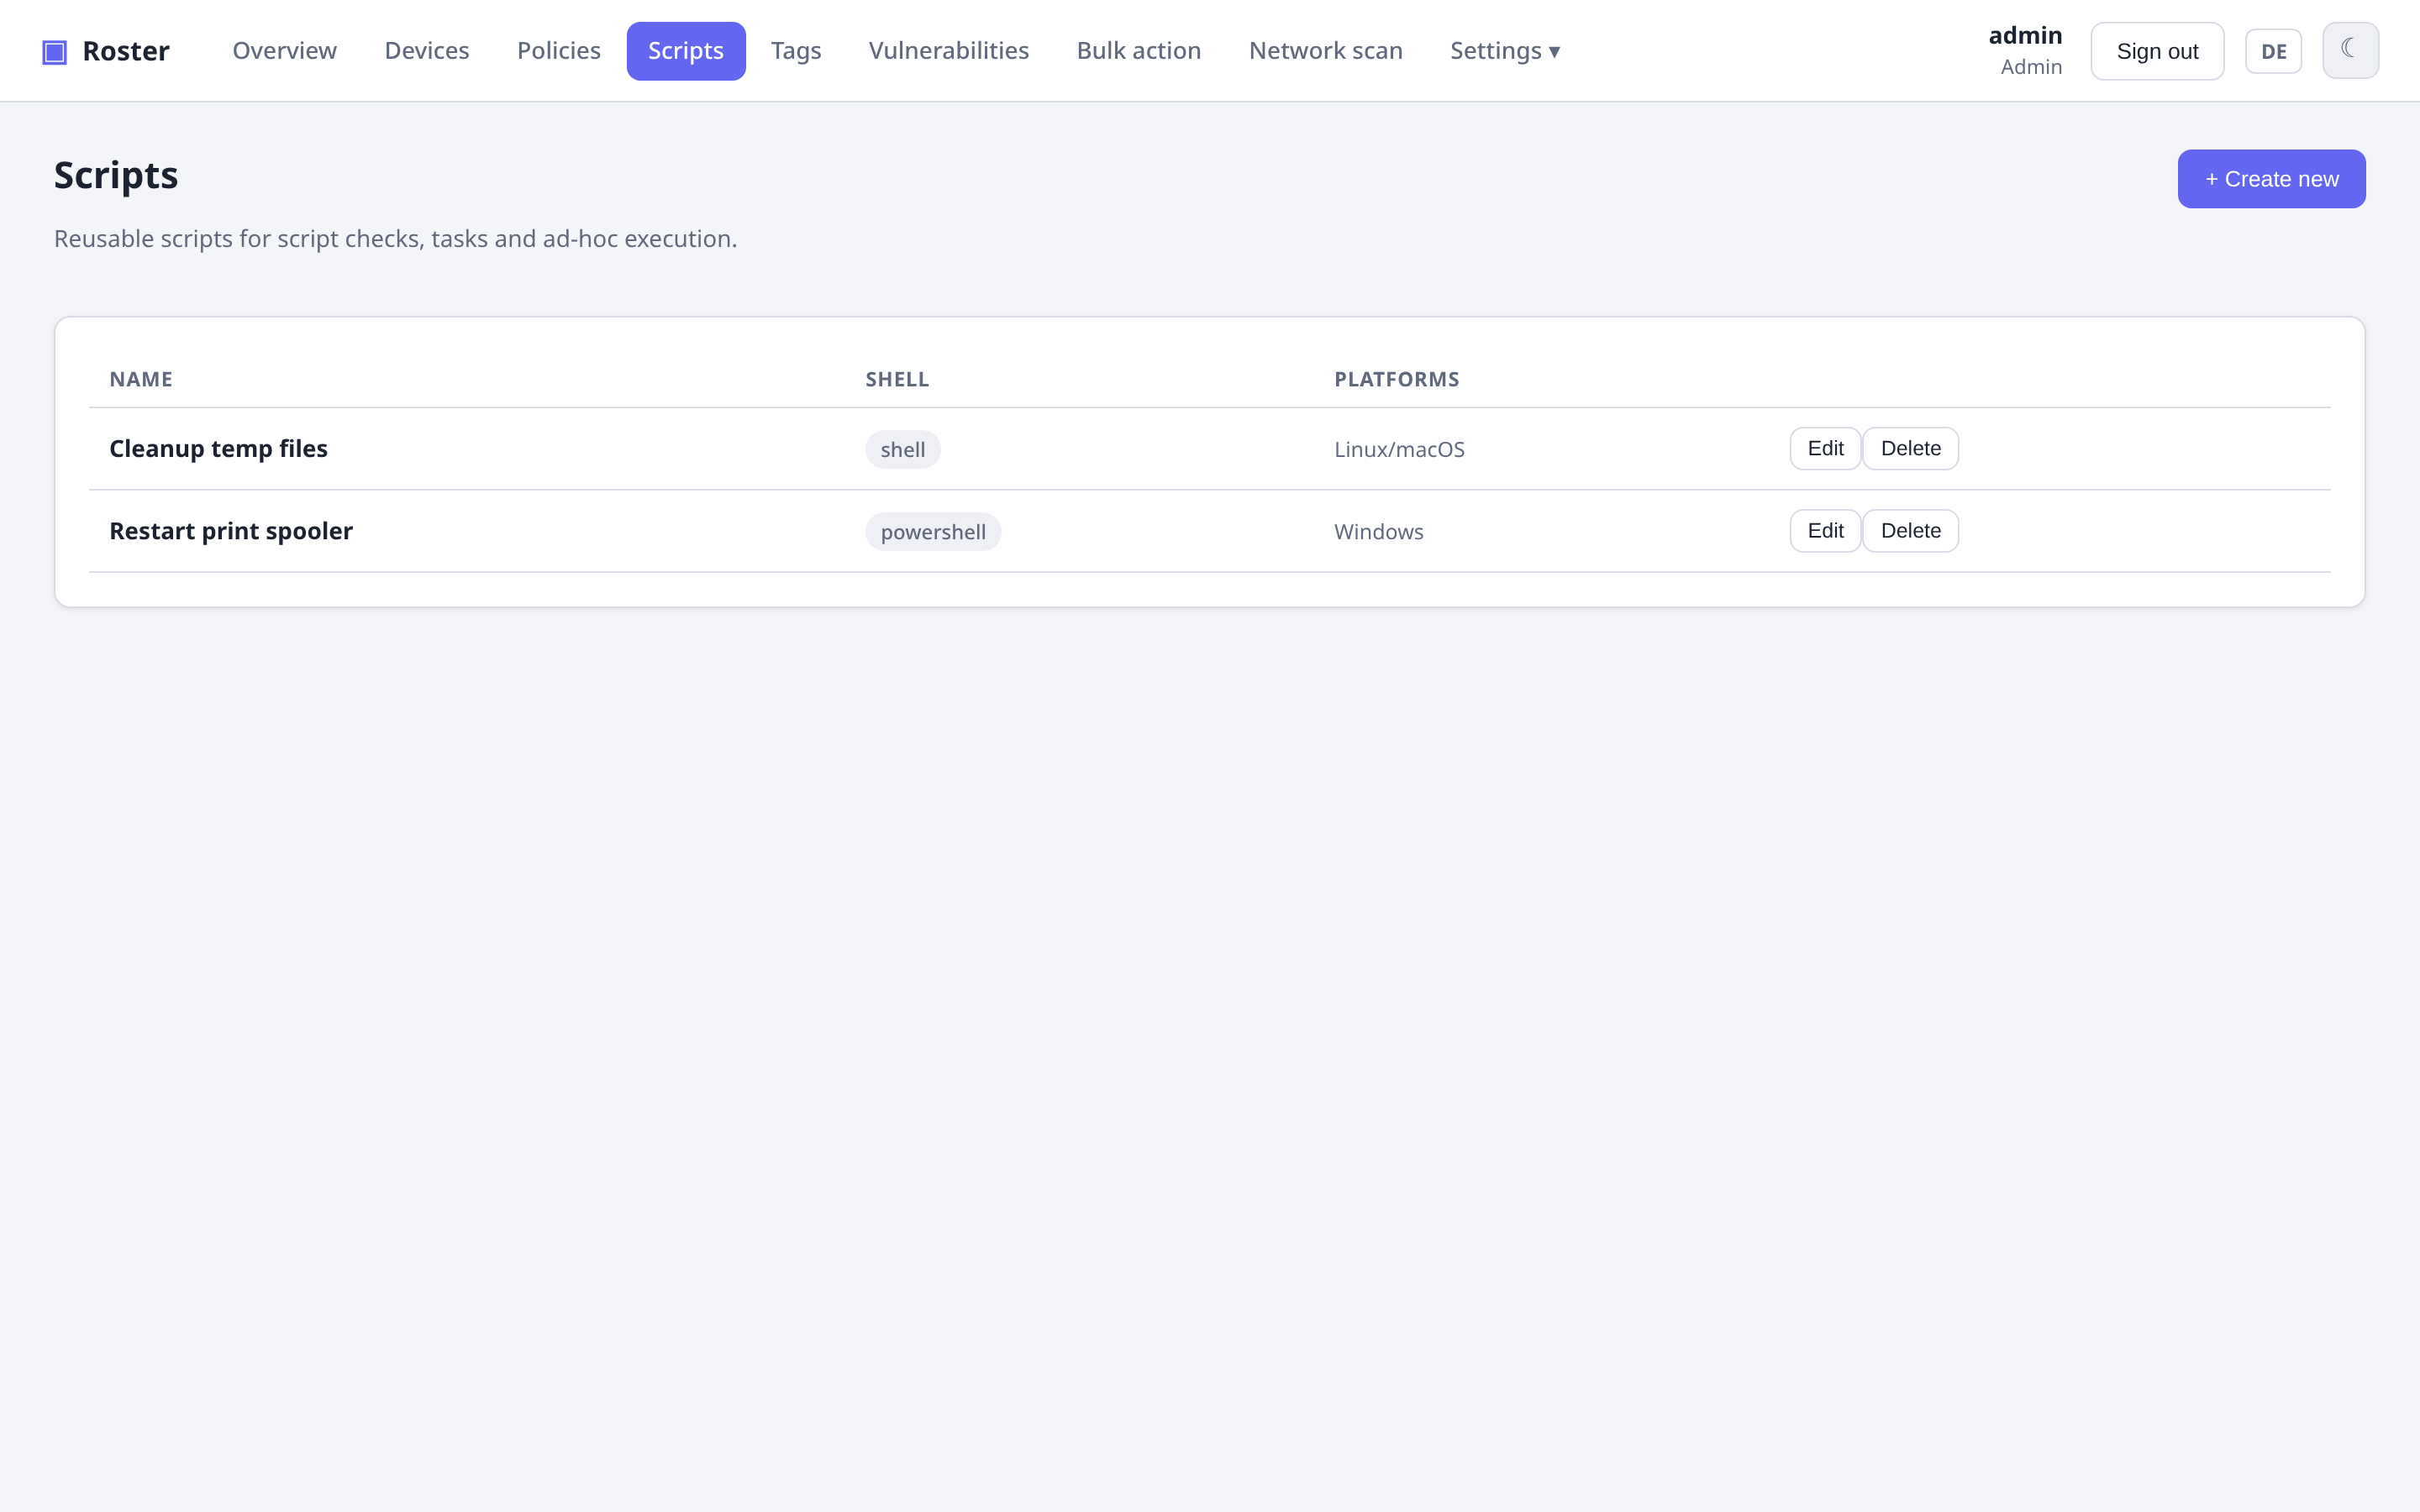2420x1512 pixels.
Task: Expand the Settings dropdown menu
Action: (x=1505, y=51)
